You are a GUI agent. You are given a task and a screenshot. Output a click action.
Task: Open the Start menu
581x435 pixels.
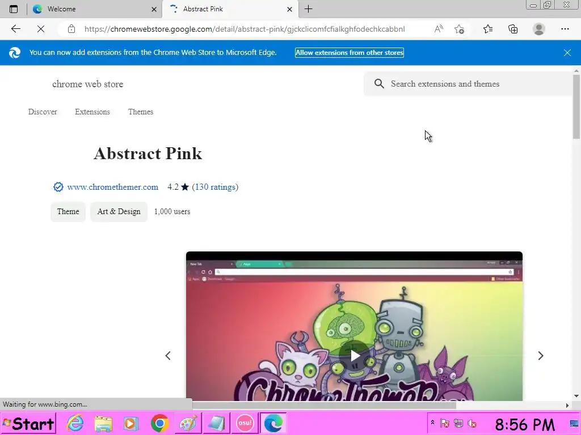click(x=28, y=424)
